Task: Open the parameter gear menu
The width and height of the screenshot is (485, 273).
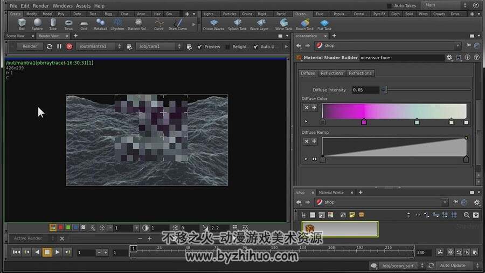Action: point(449,58)
